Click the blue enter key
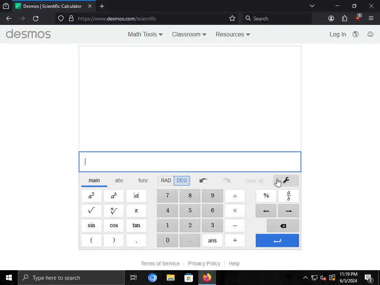 pyautogui.click(x=277, y=240)
